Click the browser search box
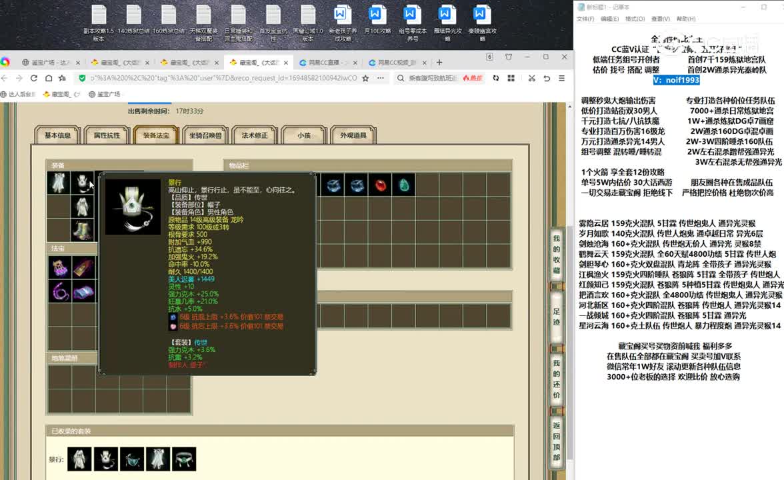Screen dimensions: 784x480 pyautogui.click(x=433, y=78)
